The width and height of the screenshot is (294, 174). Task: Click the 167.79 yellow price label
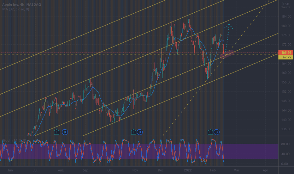coord(285,57)
